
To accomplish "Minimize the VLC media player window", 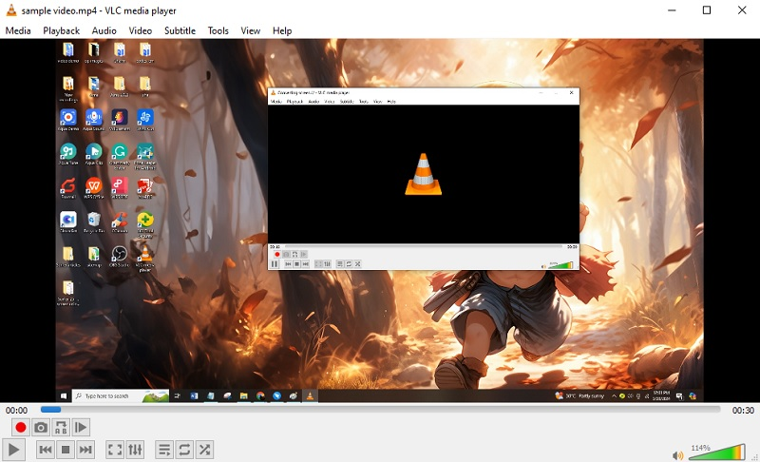I will (x=672, y=10).
